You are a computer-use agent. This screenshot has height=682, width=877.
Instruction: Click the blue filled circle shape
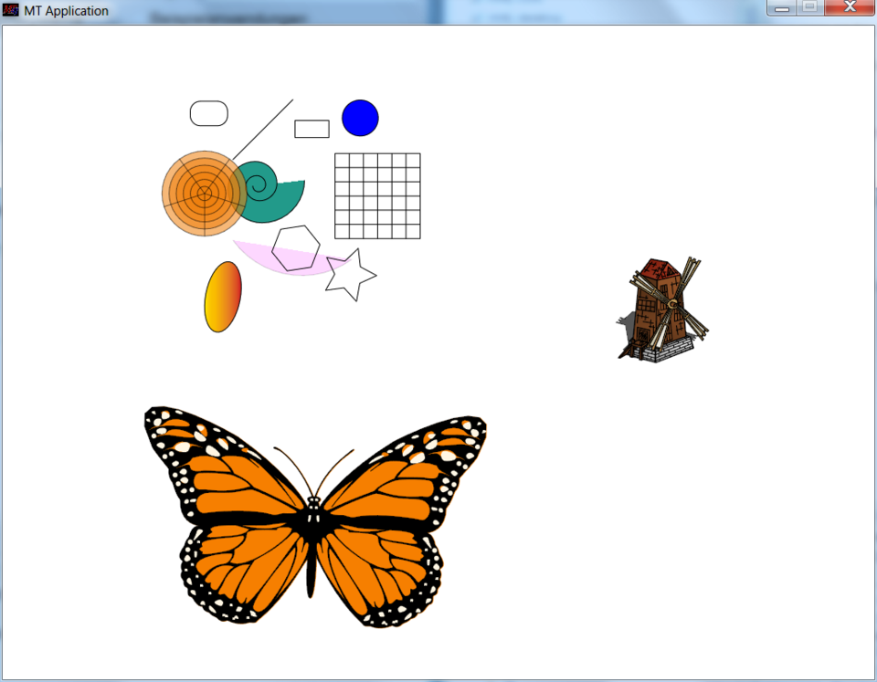[360, 118]
